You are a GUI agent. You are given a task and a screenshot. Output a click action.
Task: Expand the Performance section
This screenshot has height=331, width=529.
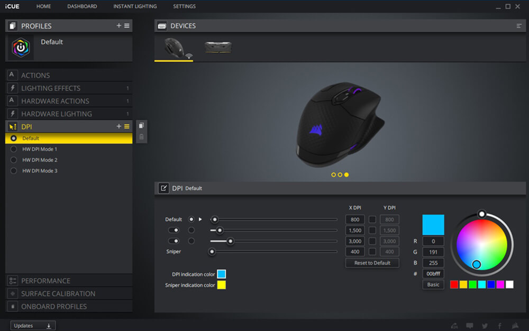[45, 281]
